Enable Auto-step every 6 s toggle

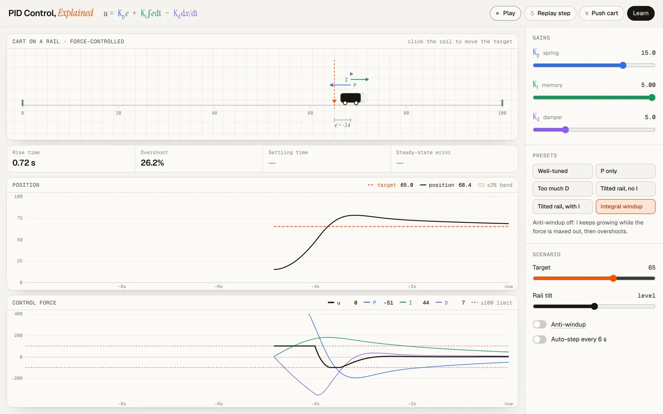point(540,339)
